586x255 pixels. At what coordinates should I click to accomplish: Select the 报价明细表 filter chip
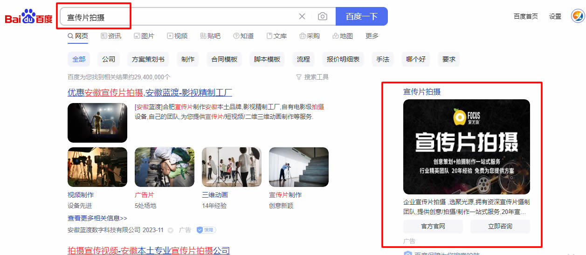point(343,59)
